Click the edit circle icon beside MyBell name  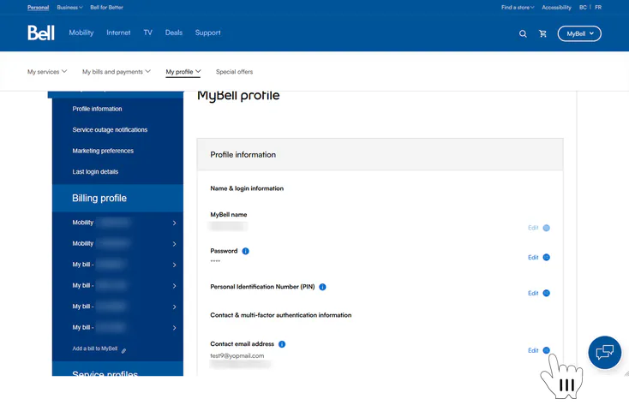pos(547,228)
